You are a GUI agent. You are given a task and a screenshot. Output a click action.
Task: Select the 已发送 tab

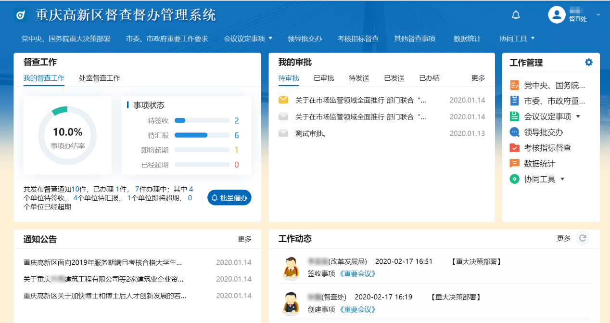tap(394, 78)
